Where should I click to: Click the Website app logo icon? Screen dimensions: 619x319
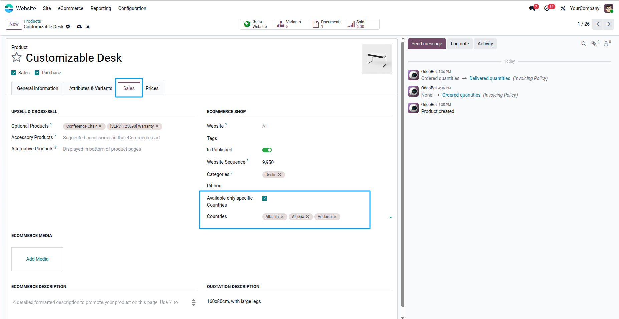(9, 8)
